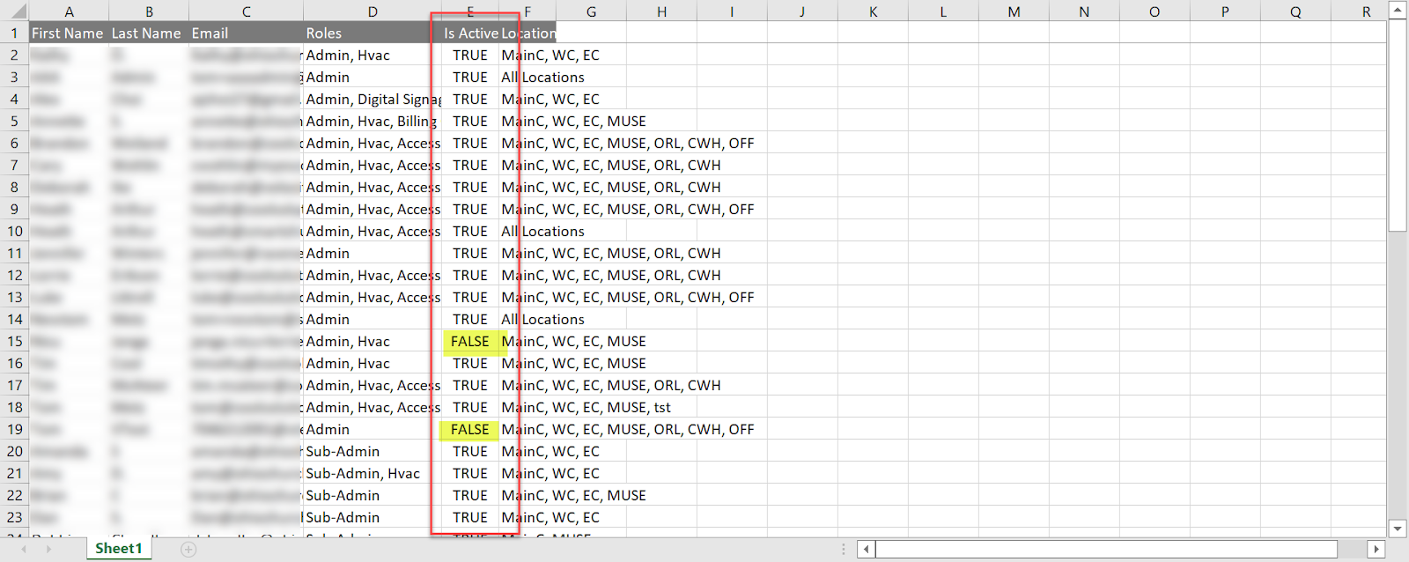The image size is (1409, 562).
Task: Select column D header
Action: pos(373,11)
